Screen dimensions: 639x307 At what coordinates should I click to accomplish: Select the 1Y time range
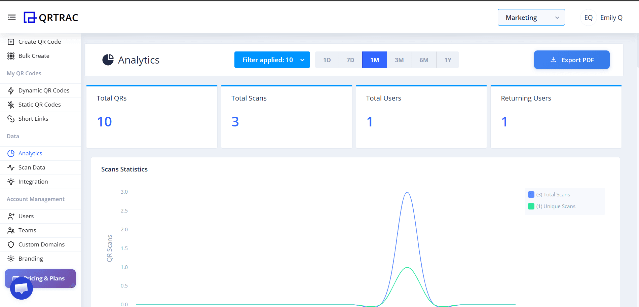click(x=448, y=60)
